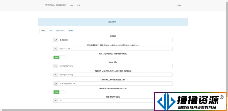The height and width of the screenshot is (111, 228).
Task: Click the 管理面板 - 奇偶猫测试 brand title
Action: pyautogui.click(x=56, y=5)
